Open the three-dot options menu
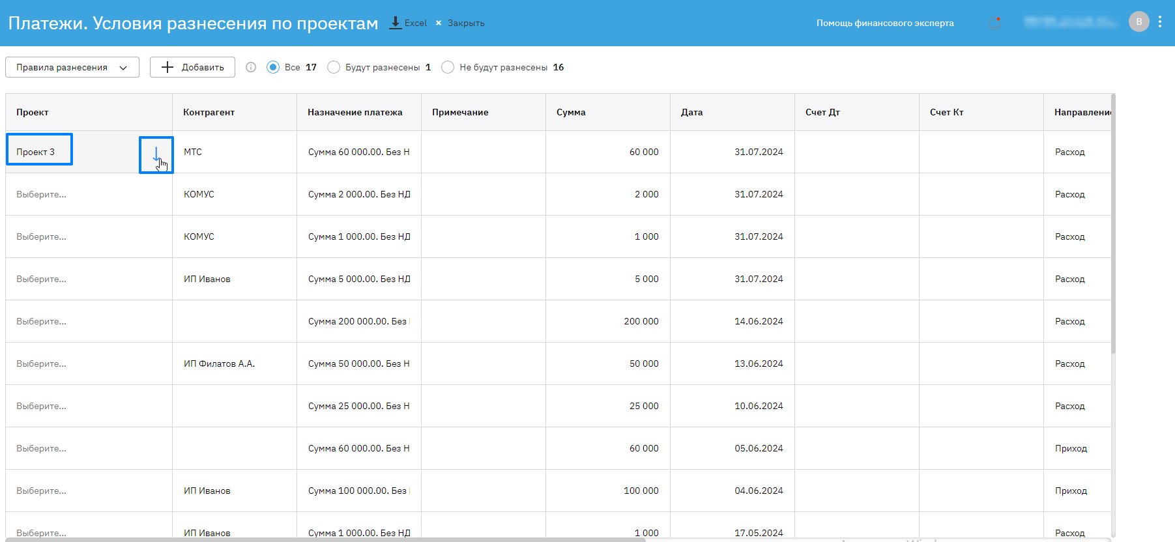 coord(1160,21)
